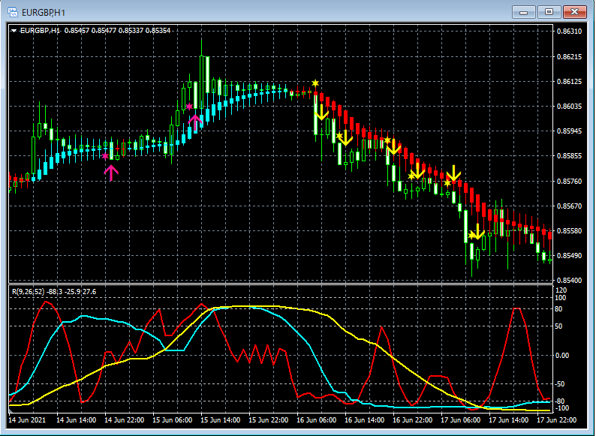Image resolution: width=596 pixels, height=436 pixels.
Task: Click the 17 Jun 14:00 time label
Action: point(509,420)
